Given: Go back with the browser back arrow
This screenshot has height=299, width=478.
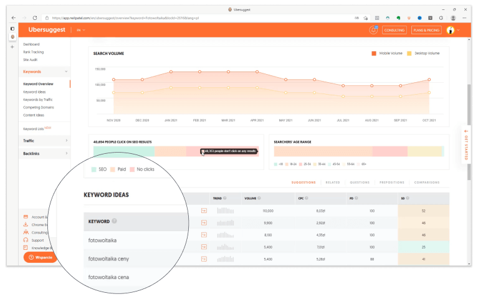Looking at the screenshot, I should pyautogui.click(x=14, y=18).
